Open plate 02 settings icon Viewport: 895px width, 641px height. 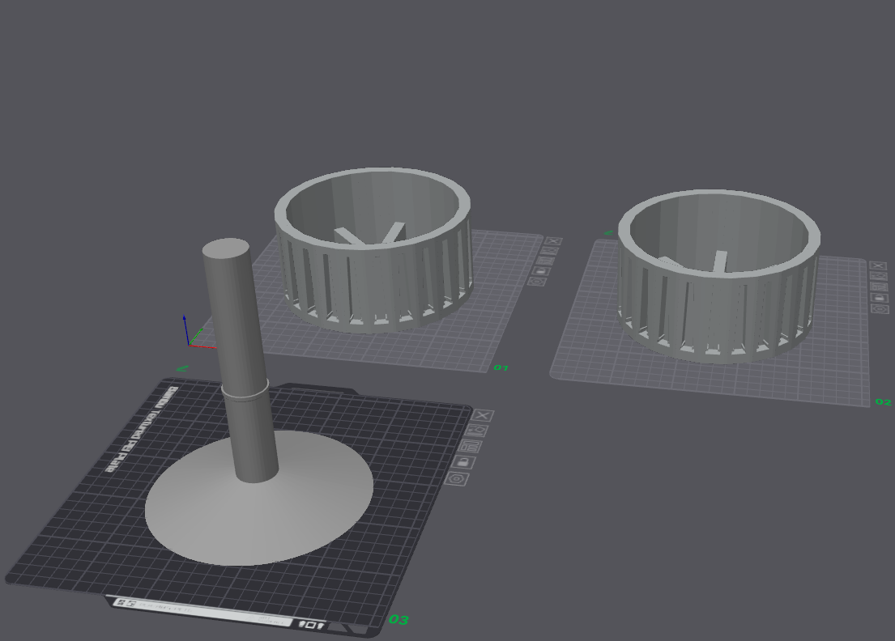pyautogui.click(x=880, y=308)
